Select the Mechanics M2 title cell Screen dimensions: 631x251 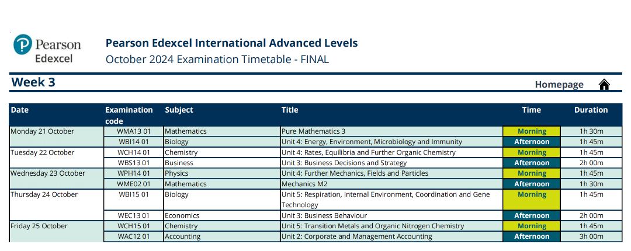tap(391, 184)
